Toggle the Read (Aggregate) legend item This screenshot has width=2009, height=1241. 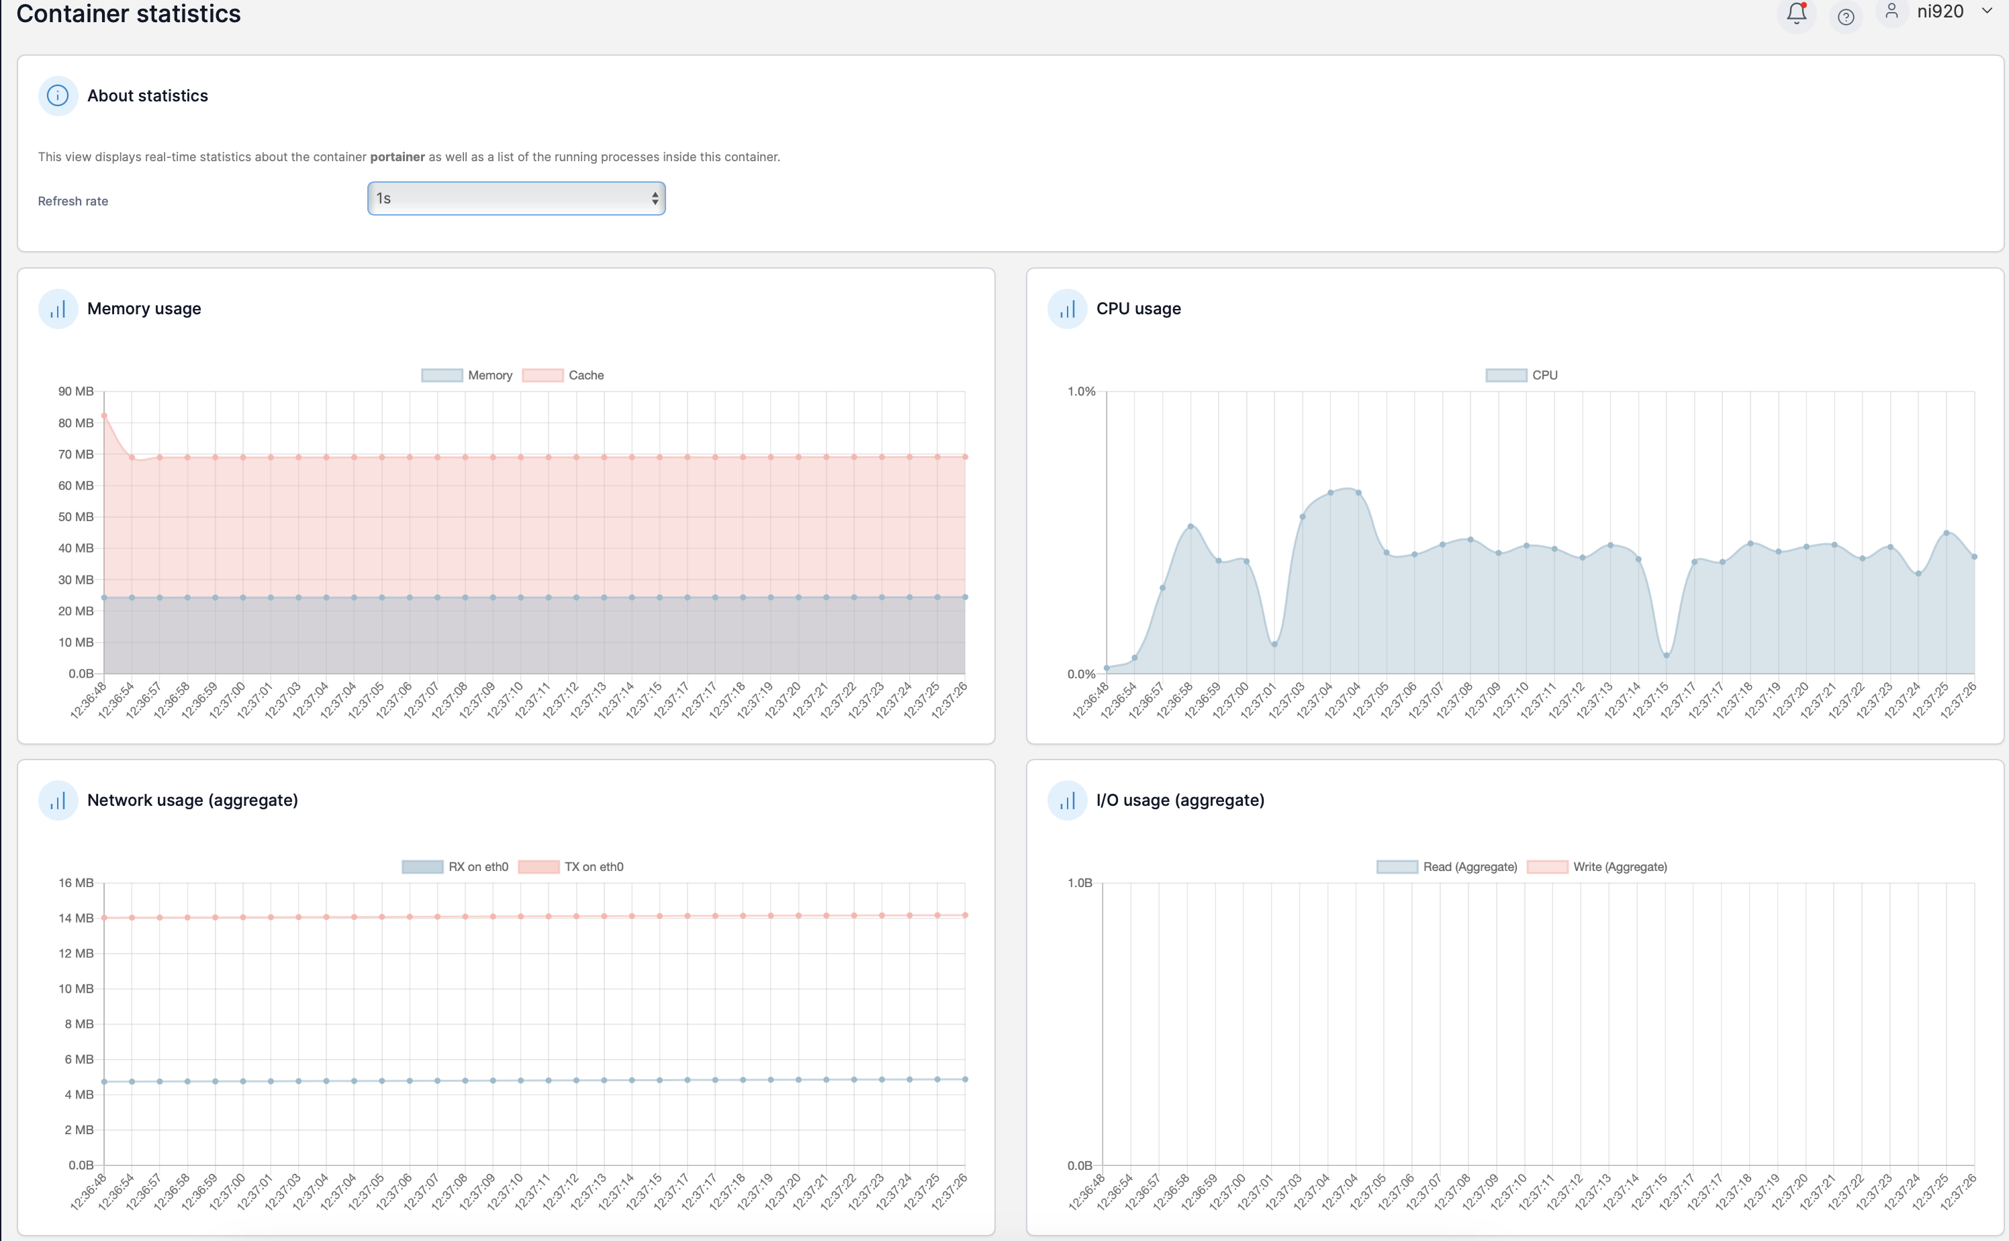coord(1447,867)
